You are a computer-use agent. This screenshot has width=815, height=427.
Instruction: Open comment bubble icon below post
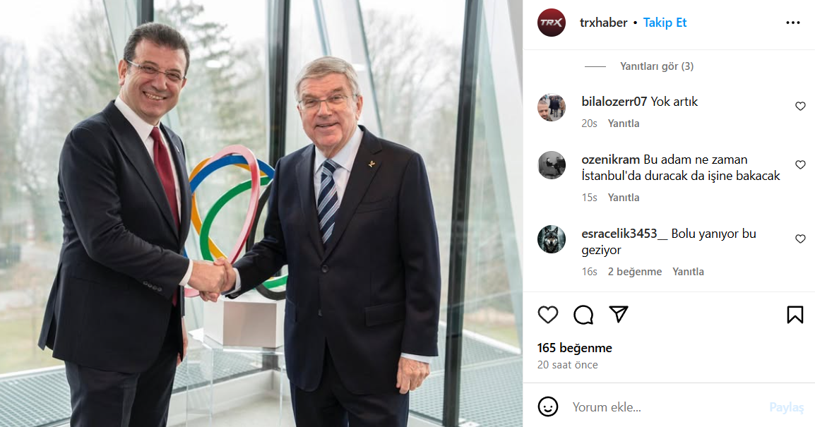point(583,315)
